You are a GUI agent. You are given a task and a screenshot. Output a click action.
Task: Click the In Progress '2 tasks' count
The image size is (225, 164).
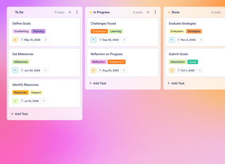138,12
